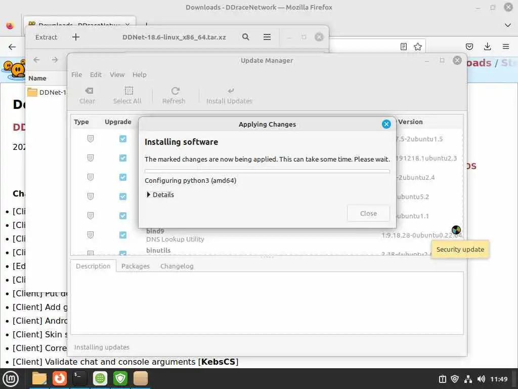Click Name column header in archive manager

click(37, 79)
